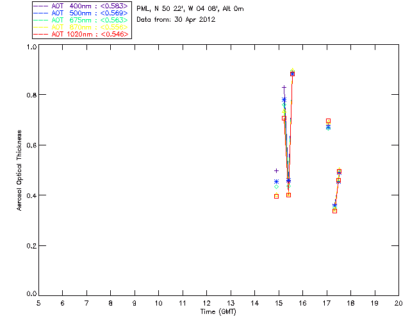Image resolution: width=410 pixels, height=328 pixels.
Task: Click the y-axis tick label '0.4'
Action: 31,195
